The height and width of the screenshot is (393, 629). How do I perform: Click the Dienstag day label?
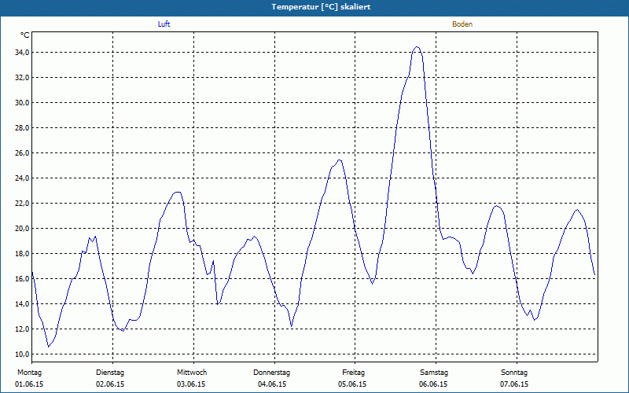110,373
